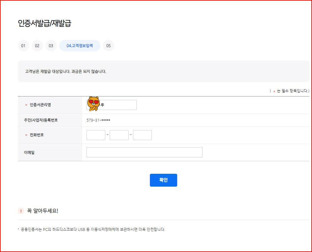The image size is (312, 252).
Task: Click the first phone number box
Action: pyautogui.click(x=96, y=135)
